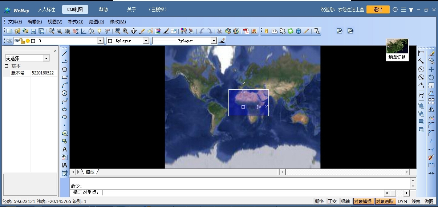This screenshot has height=207, width=438.
Task: Open the 格式(O) menu
Action: pyautogui.click(x=76, y=22)
